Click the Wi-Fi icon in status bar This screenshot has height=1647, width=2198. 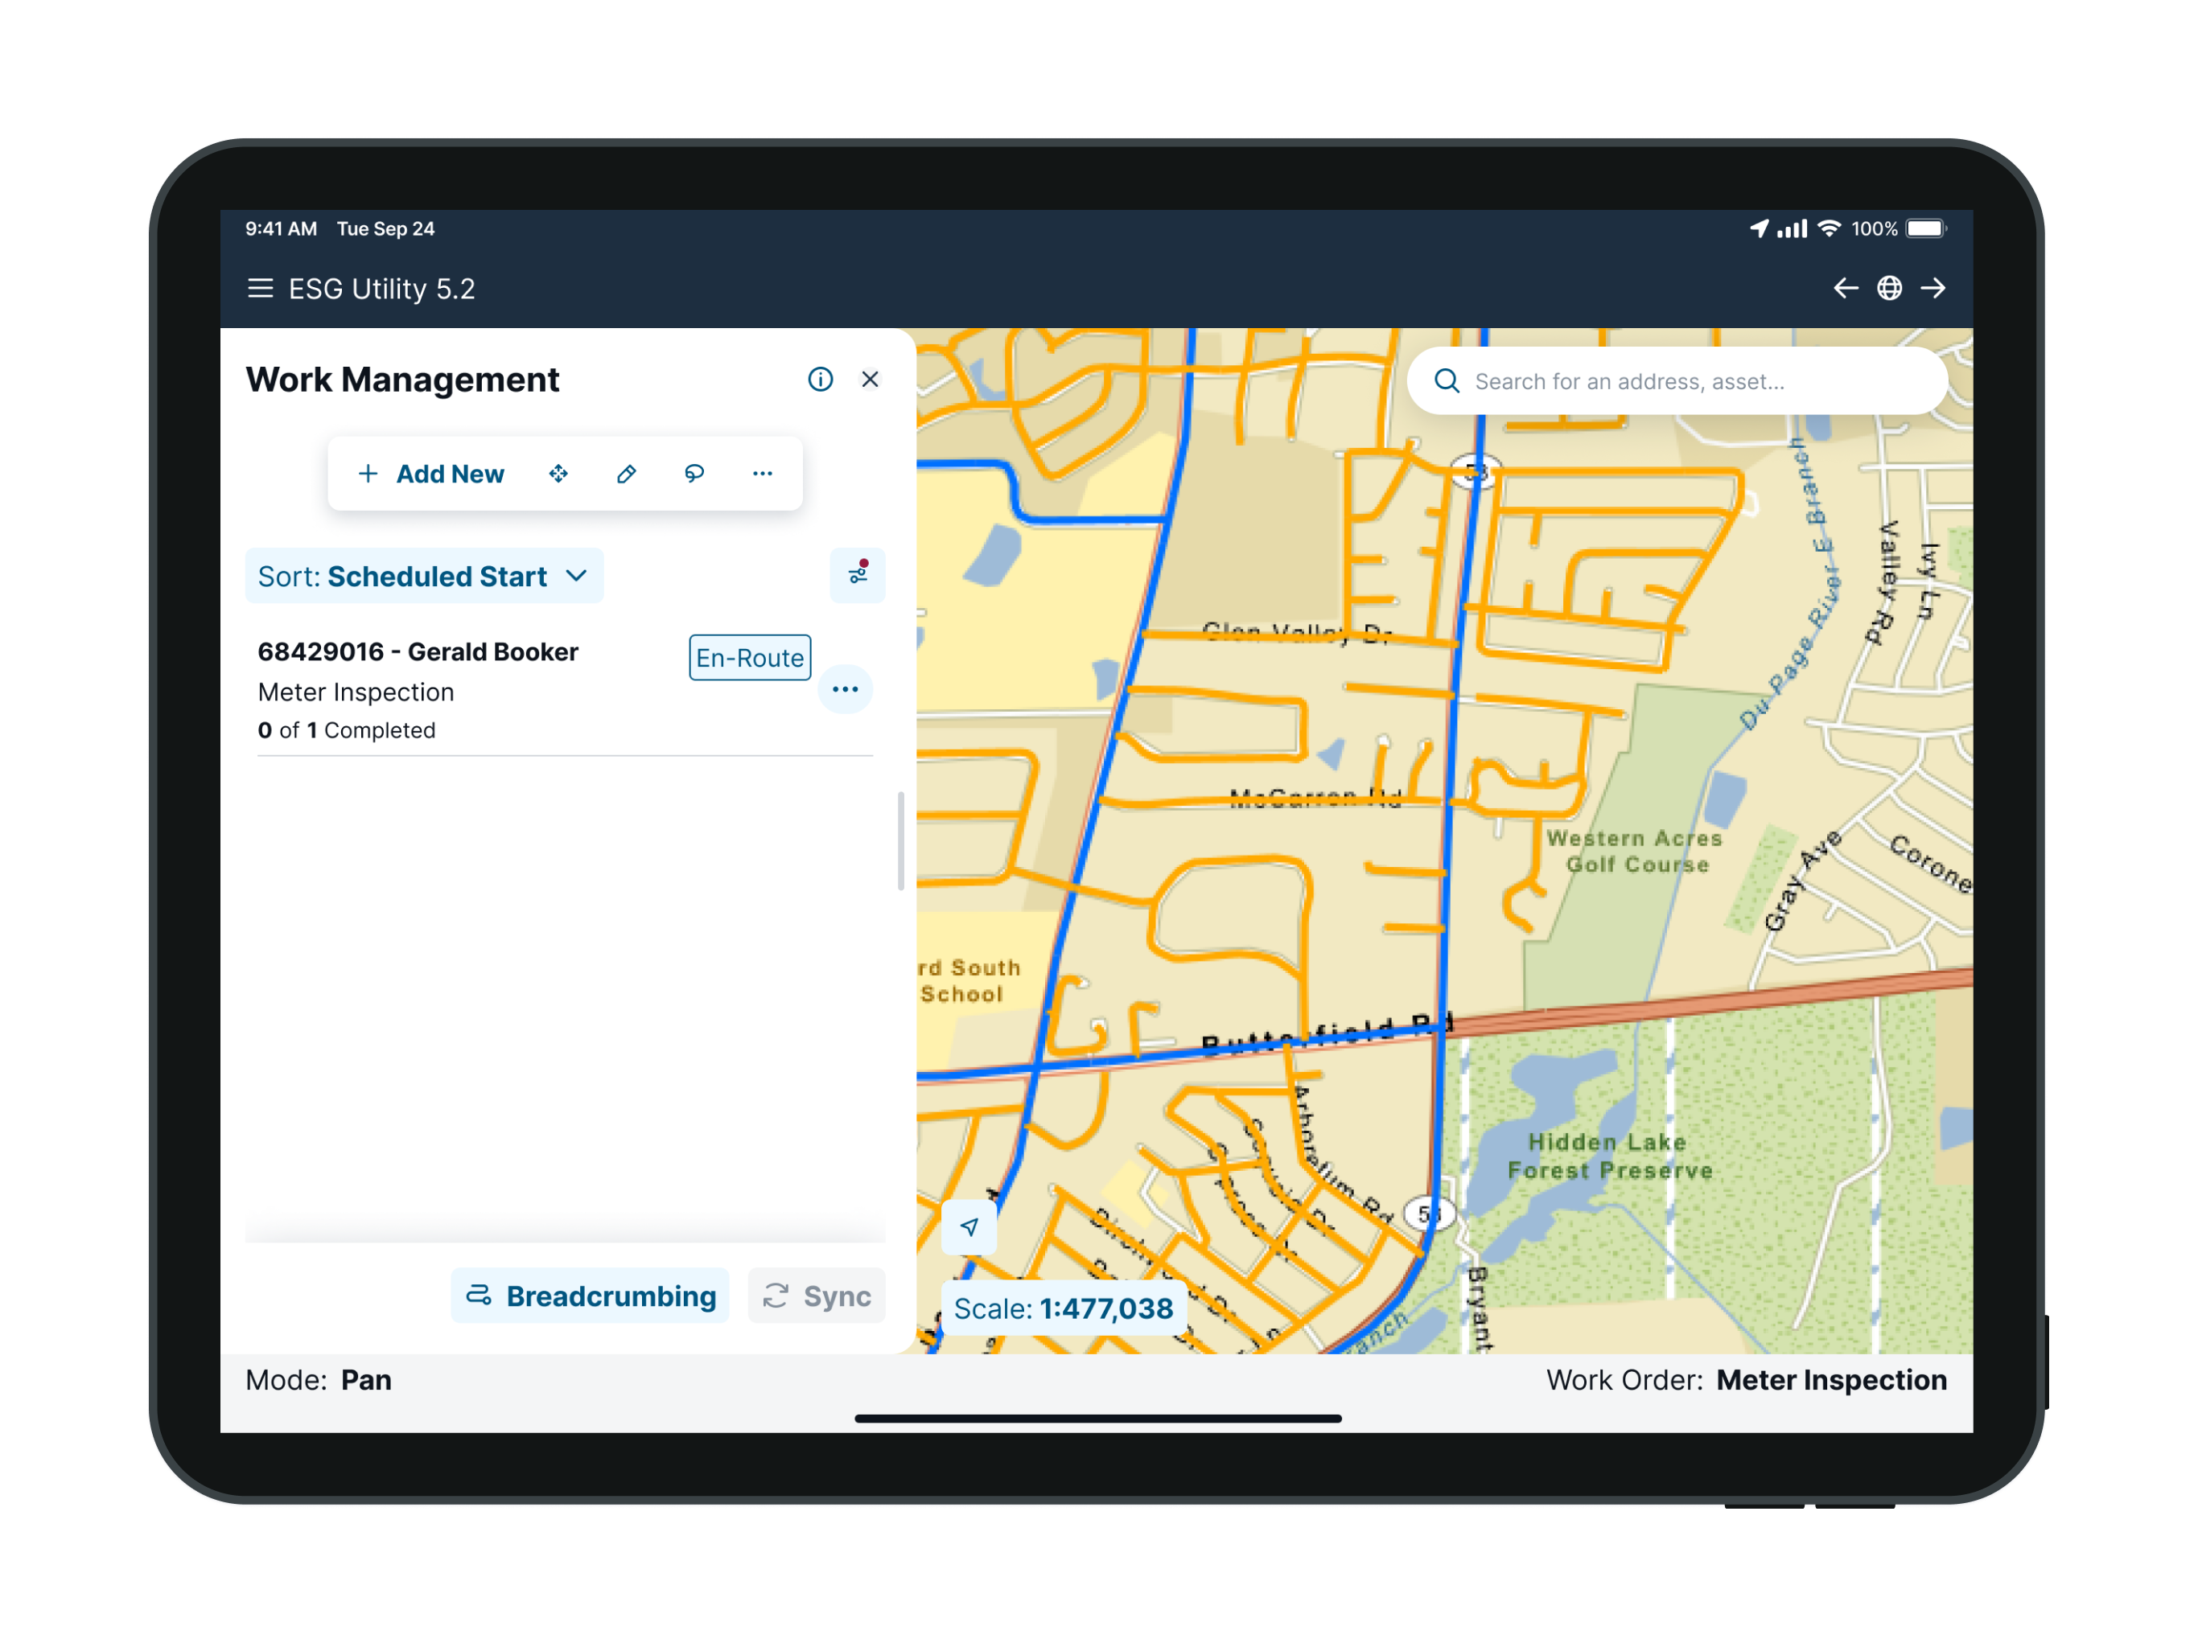(x=1829, y=228)
